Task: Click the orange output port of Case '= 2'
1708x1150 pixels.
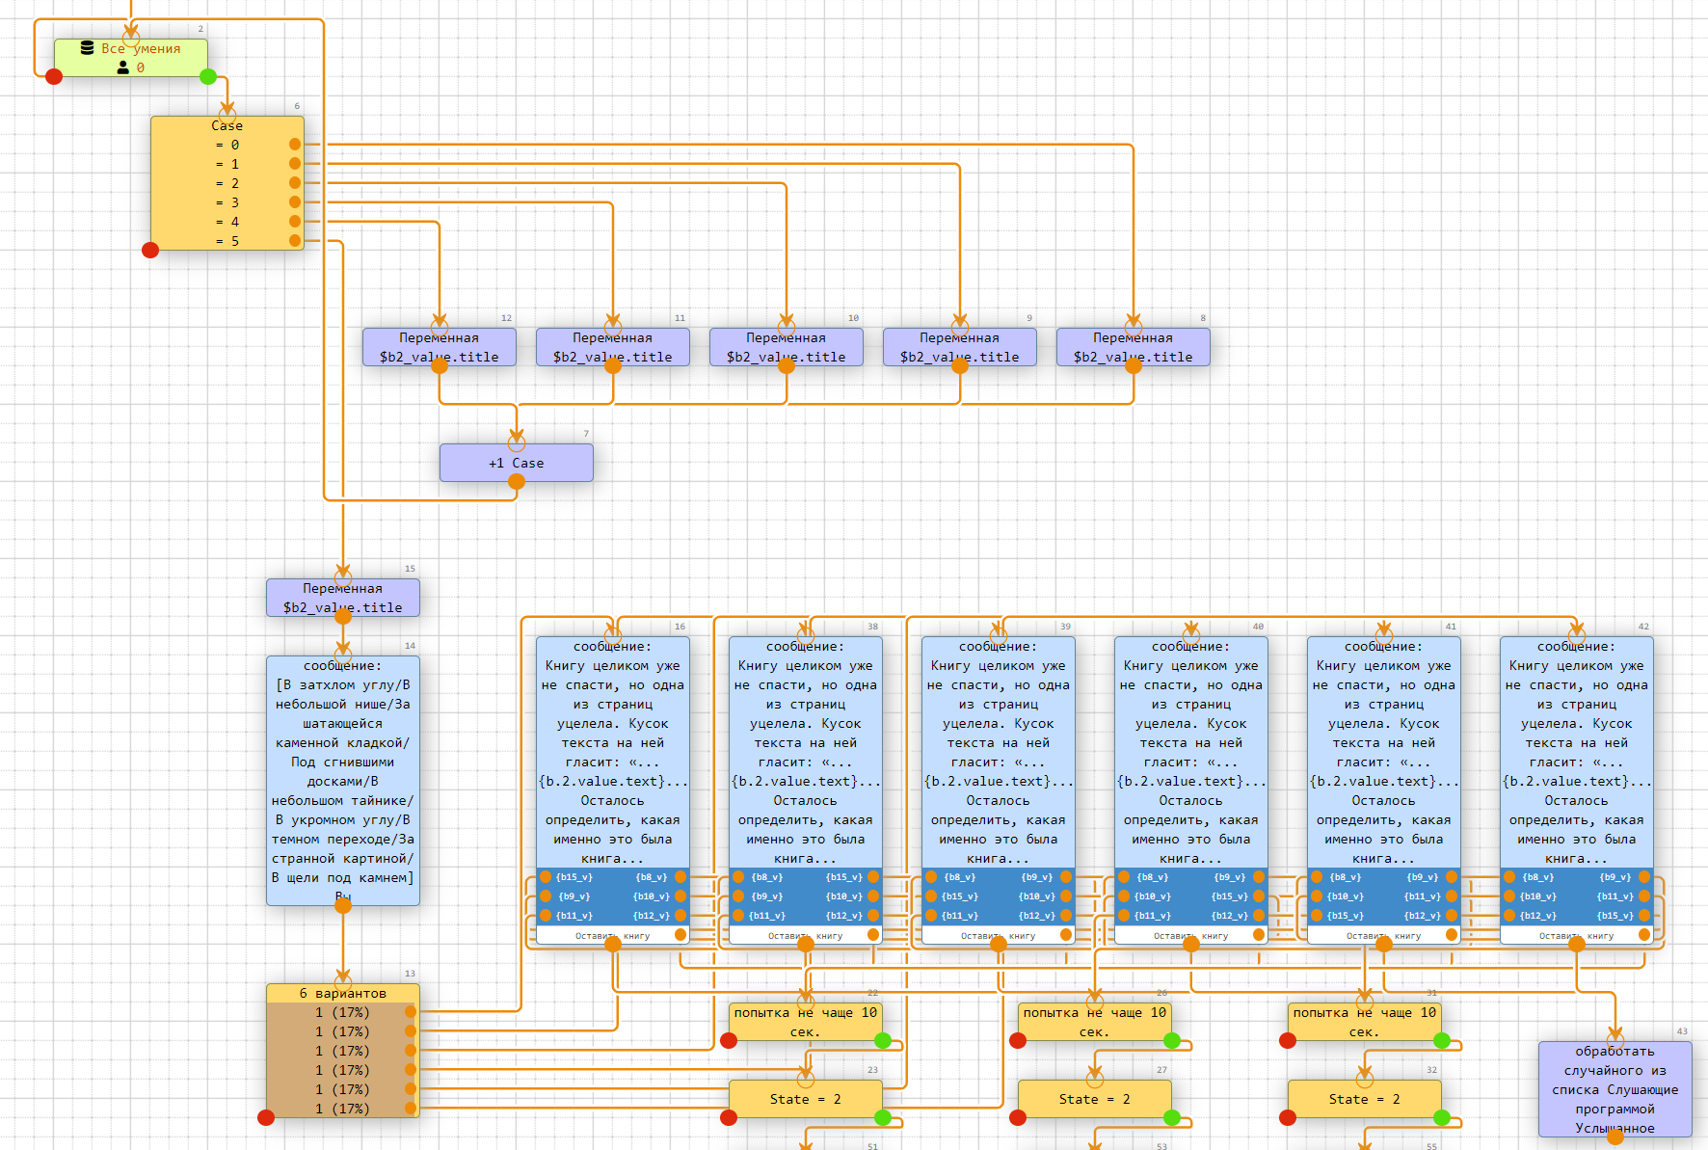Action: [295, 183]
